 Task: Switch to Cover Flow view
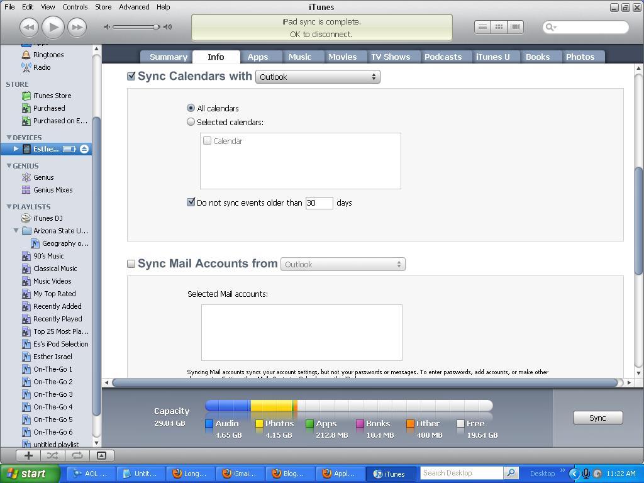(x=515, y=26)
